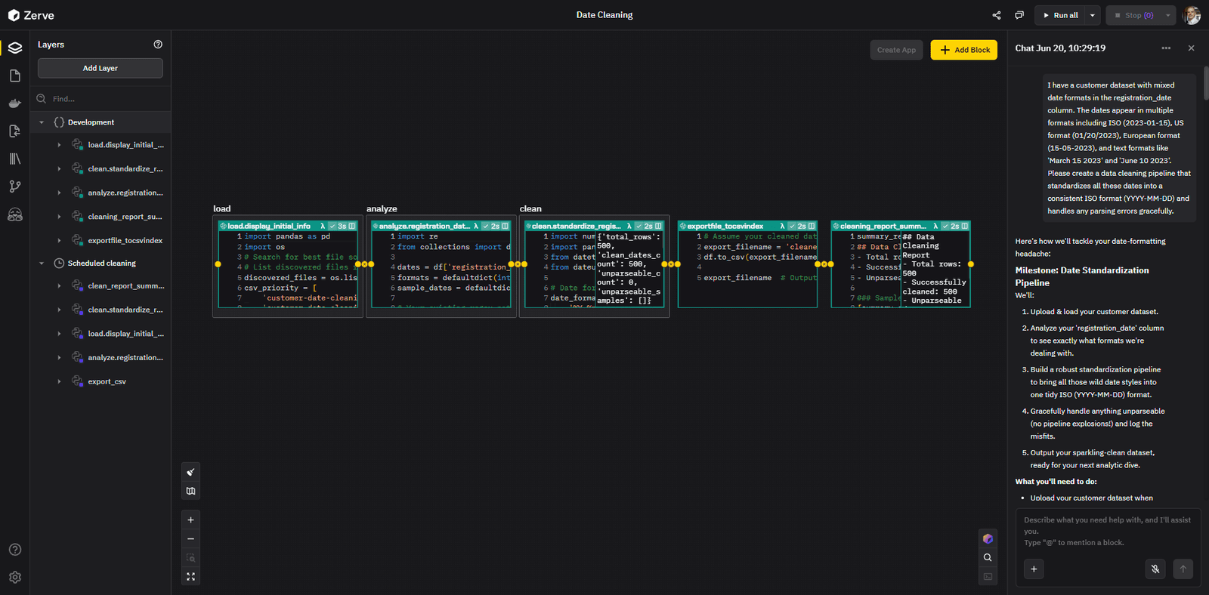Click the chat panel scrollbar
This screenshot has height=595, width=1209.
pyautogui.click(x=1206, y=83)
